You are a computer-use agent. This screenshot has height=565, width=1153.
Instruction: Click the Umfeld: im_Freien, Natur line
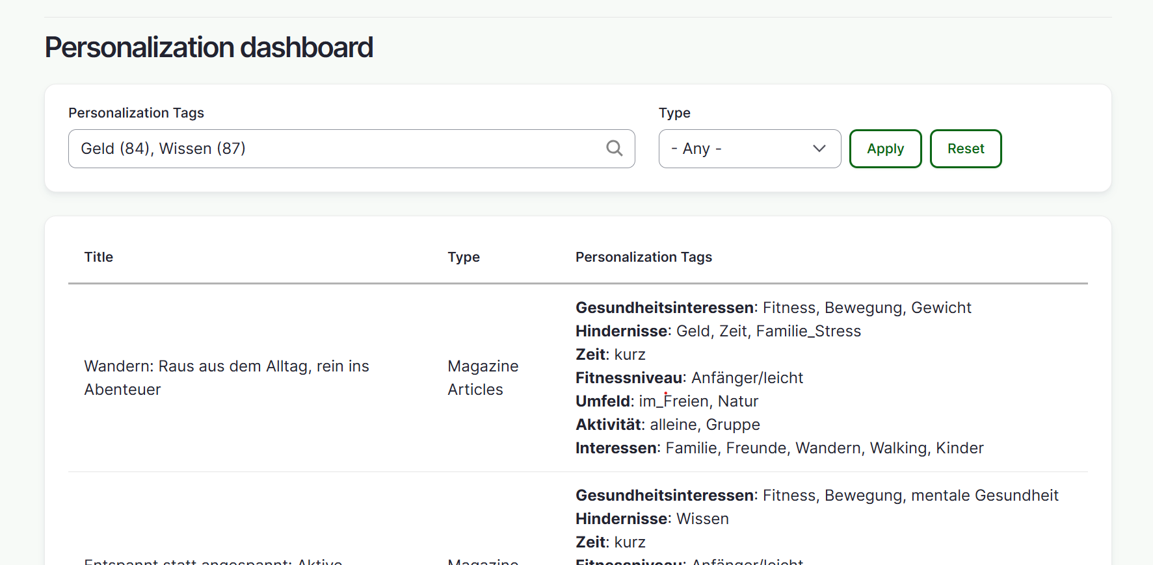click(667, 401)
